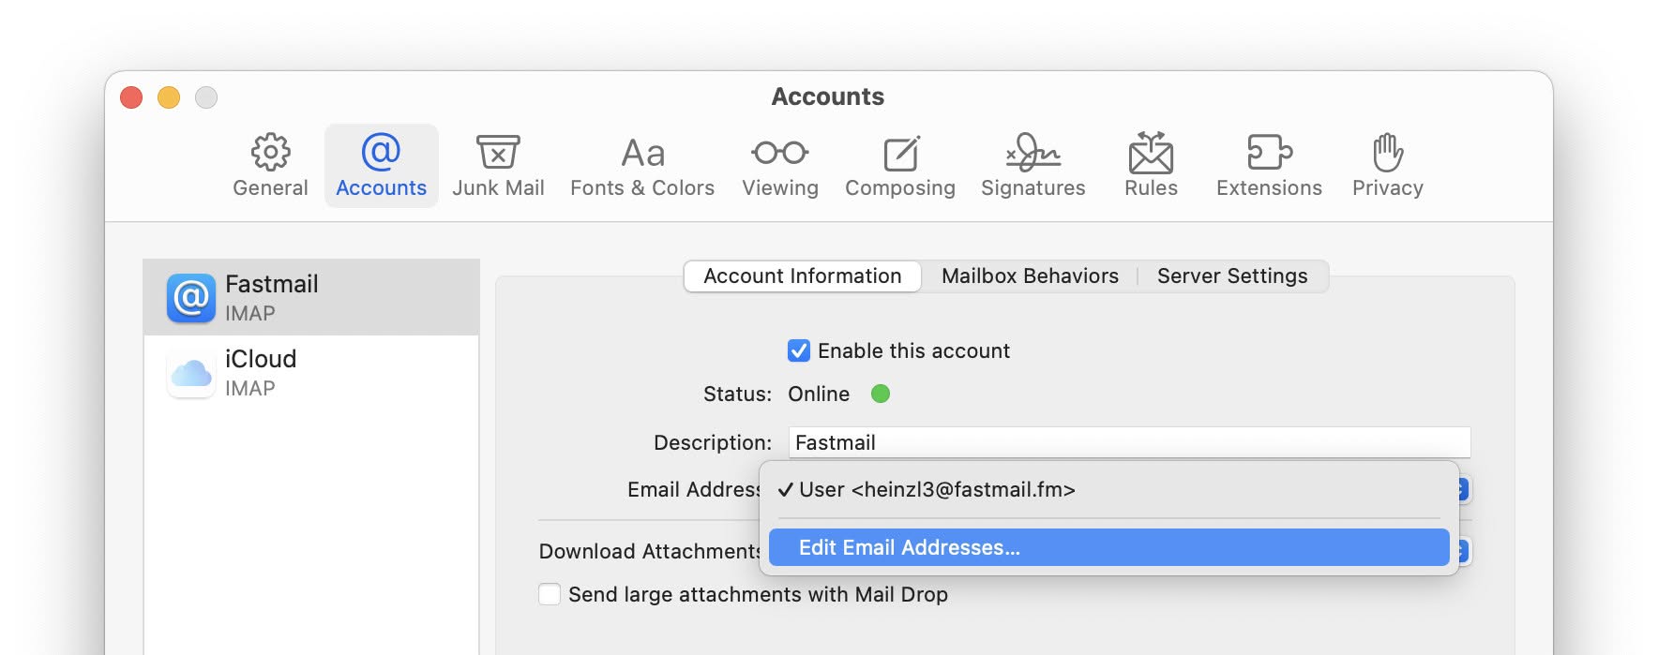Open the Signatures preferences pane
The width and height of the screenshot is (1658, 655).
[x=1032, y=166]
